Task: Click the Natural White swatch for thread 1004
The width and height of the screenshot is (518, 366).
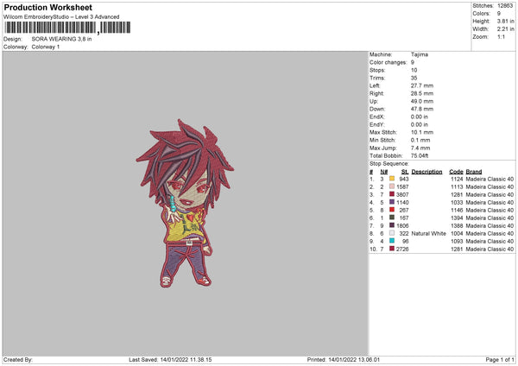Action: pyautogui.click(x=392, y=233)
